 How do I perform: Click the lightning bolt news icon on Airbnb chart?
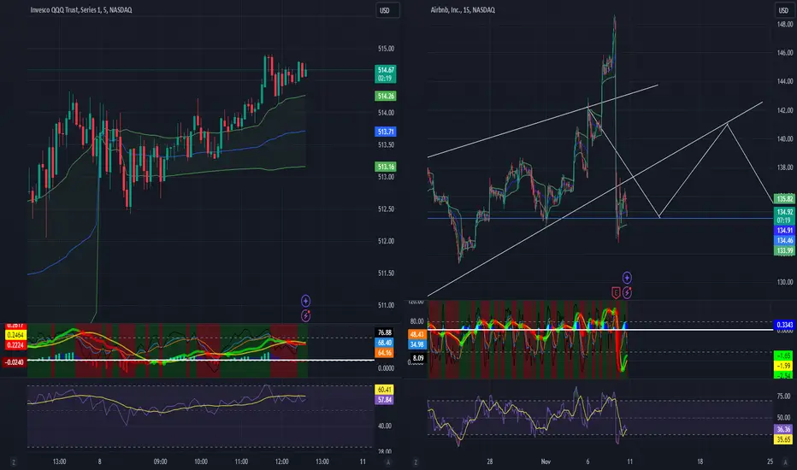click(x=627, y=292)
